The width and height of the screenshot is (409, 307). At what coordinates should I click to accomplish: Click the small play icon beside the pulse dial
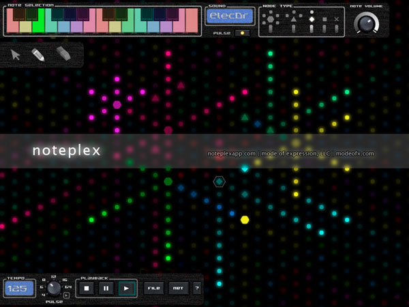coord(67,295)
